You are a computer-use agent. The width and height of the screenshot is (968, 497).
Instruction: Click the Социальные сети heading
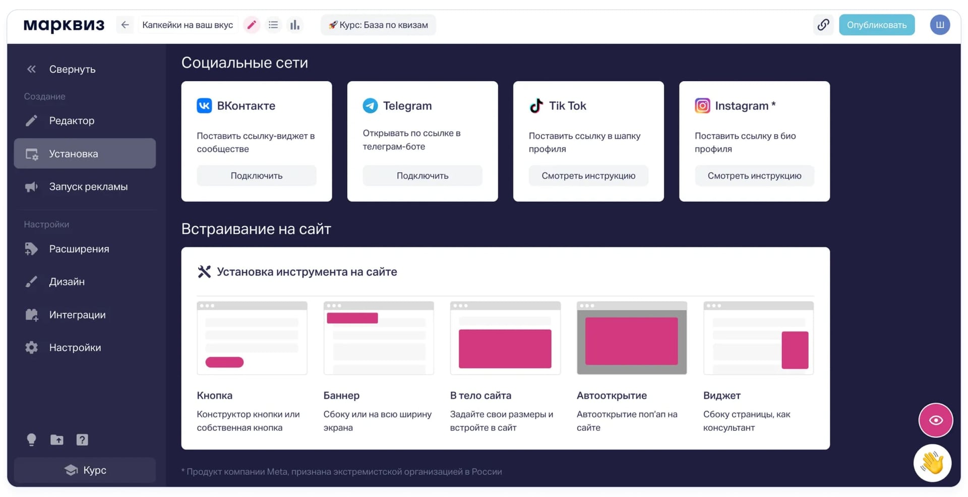pyautogui.click(x=245, y=63)
